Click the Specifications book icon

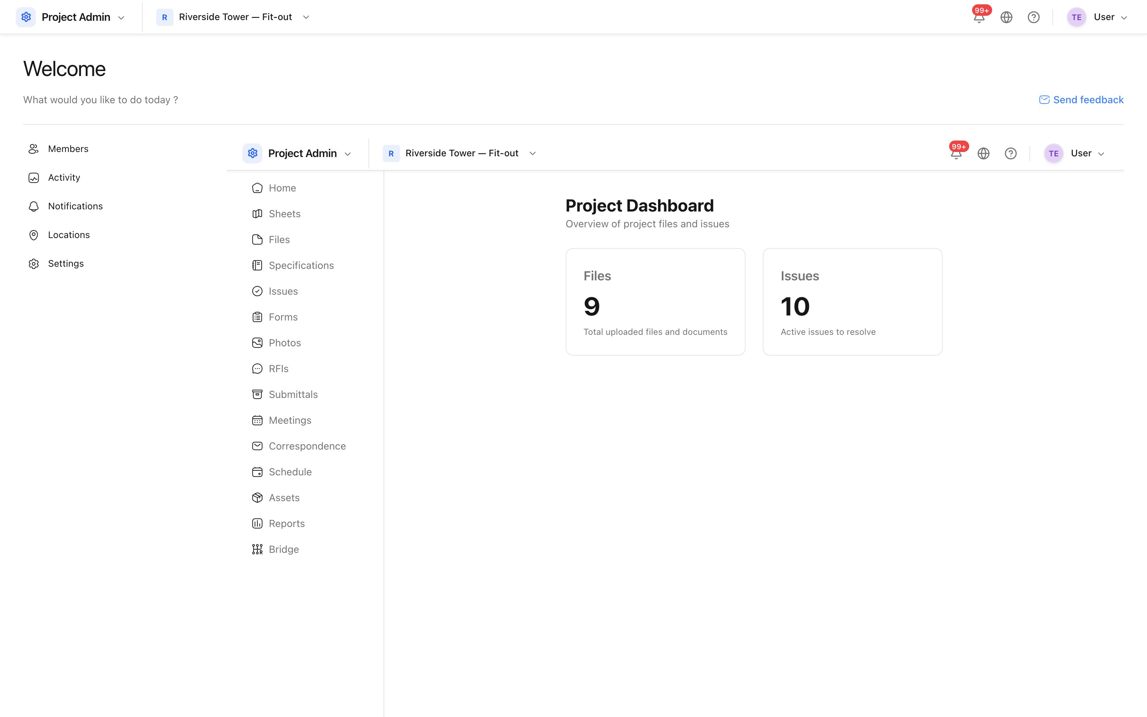[257, 266]
